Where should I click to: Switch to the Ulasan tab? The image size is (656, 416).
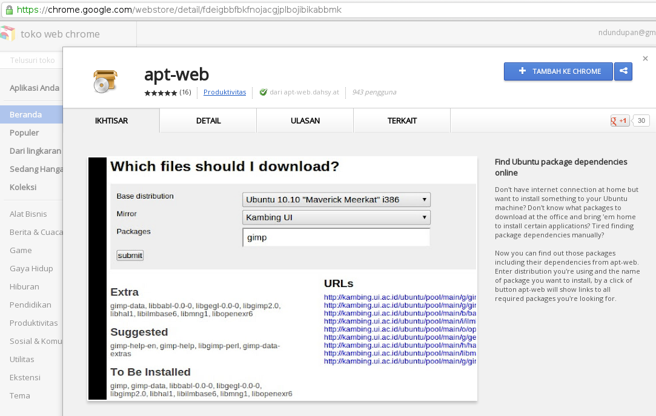[305, 121]
